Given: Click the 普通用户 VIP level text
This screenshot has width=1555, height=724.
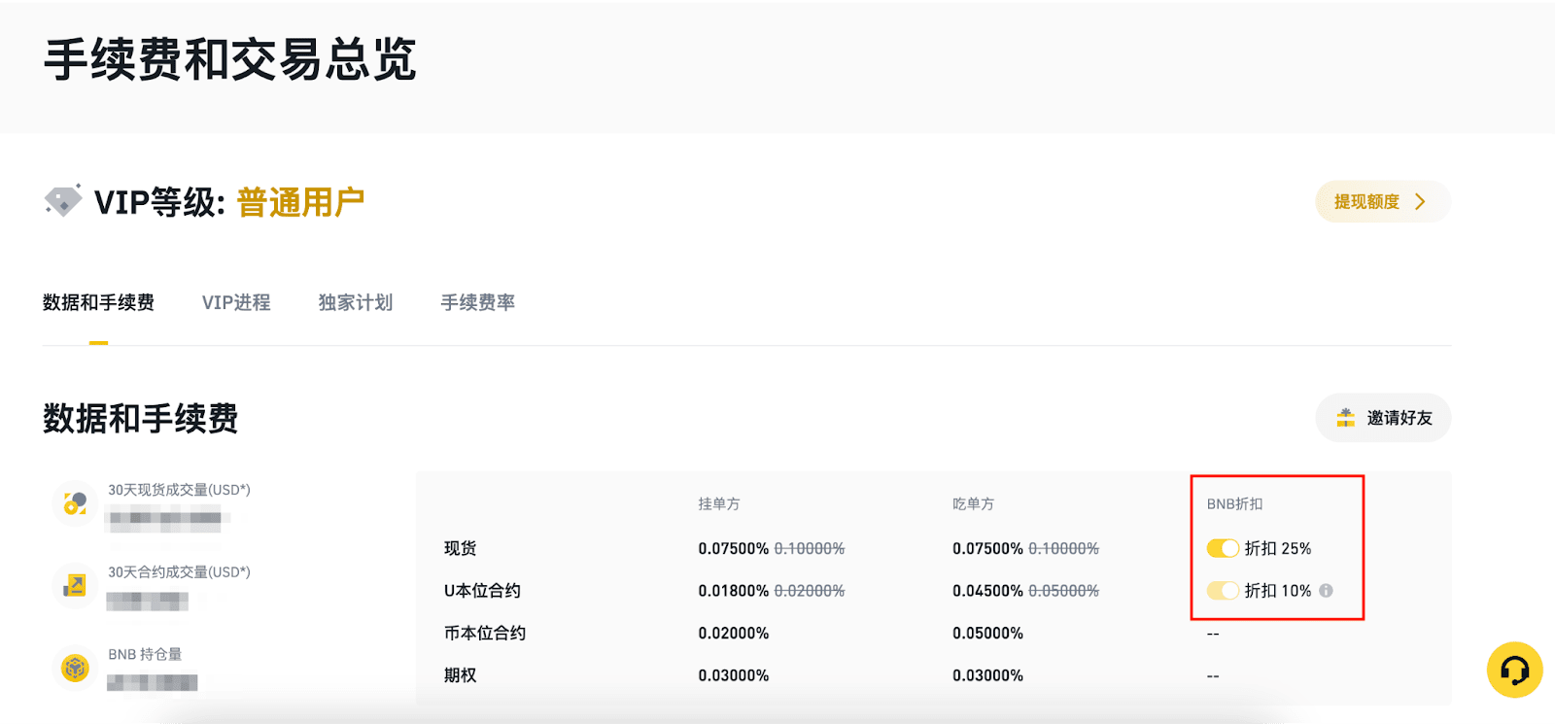Looking at the screenshot, I should (x=300, y=202).
